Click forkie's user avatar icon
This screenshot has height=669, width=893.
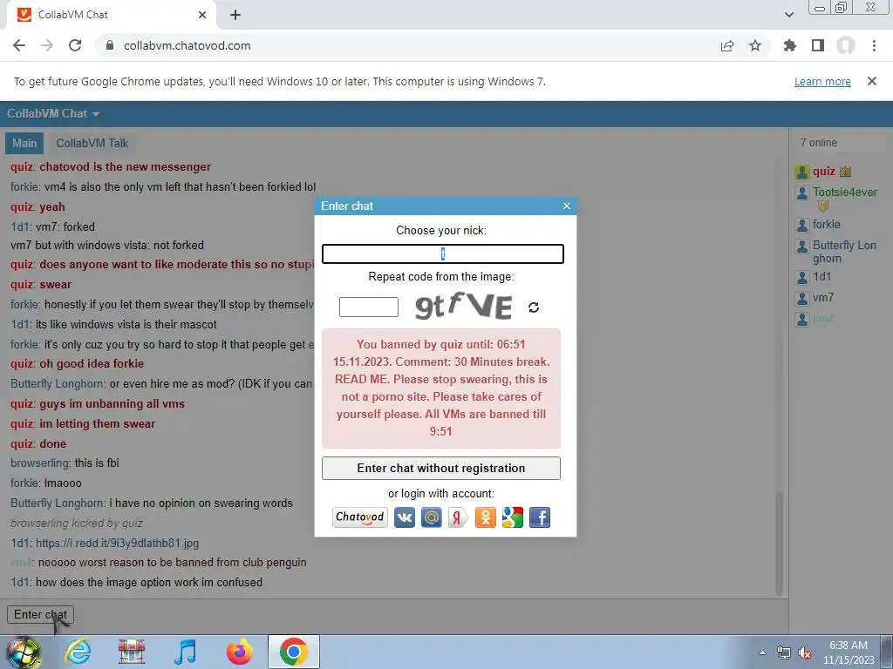point(802,226)
